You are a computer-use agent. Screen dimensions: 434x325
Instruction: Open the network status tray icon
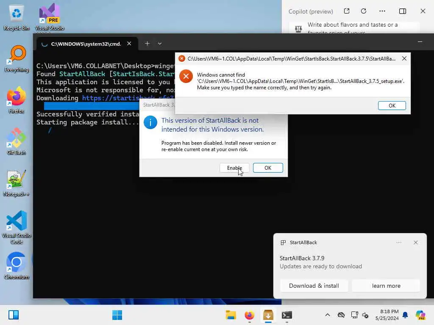click(355, 315)
